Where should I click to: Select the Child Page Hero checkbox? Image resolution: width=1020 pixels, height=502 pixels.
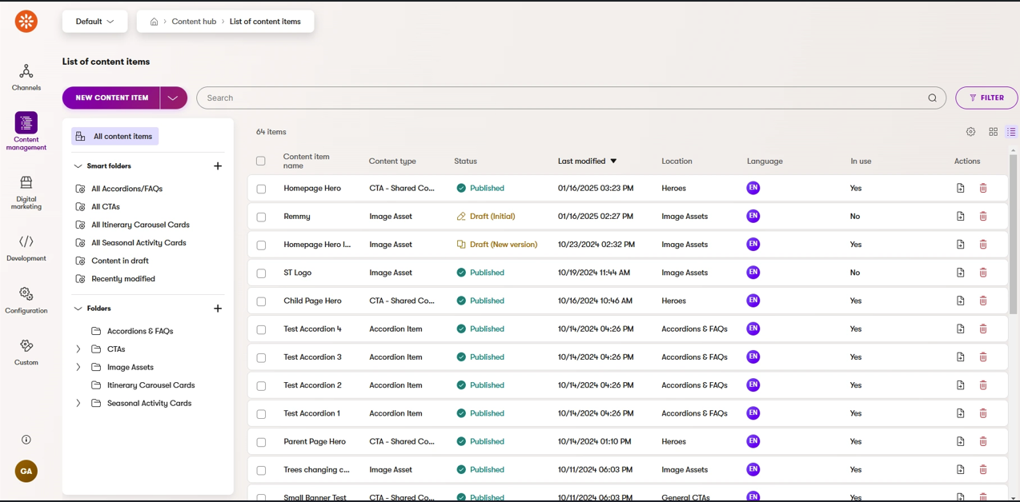261,301
